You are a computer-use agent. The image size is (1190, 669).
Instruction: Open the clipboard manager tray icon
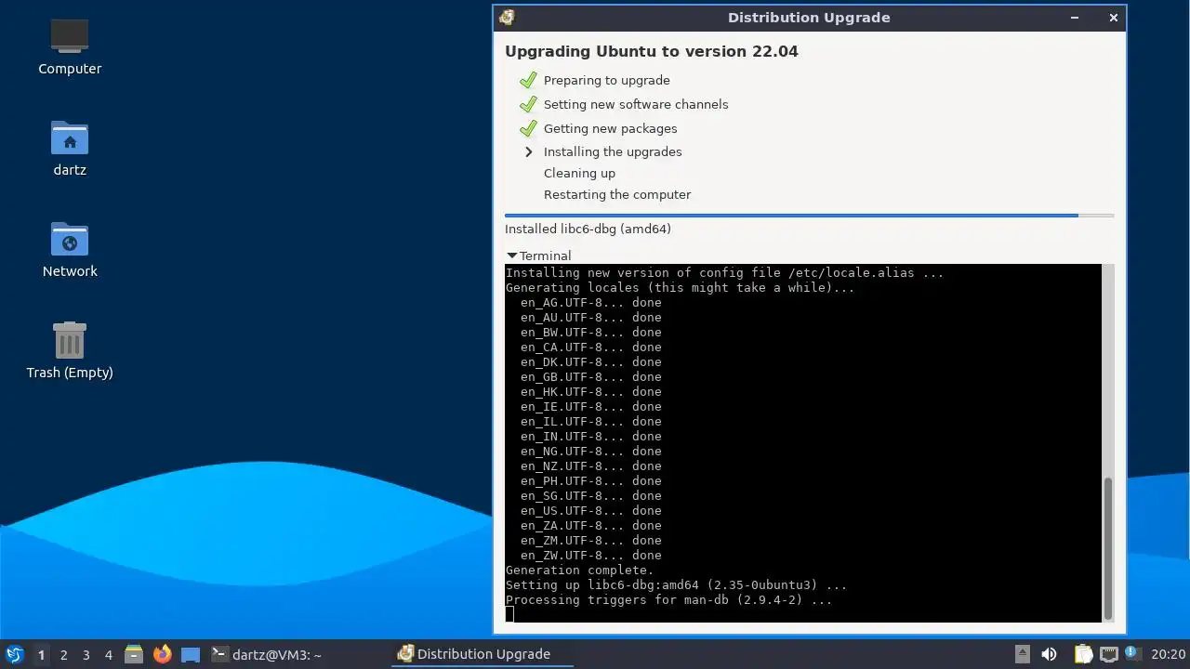(x=1083, y=654)
